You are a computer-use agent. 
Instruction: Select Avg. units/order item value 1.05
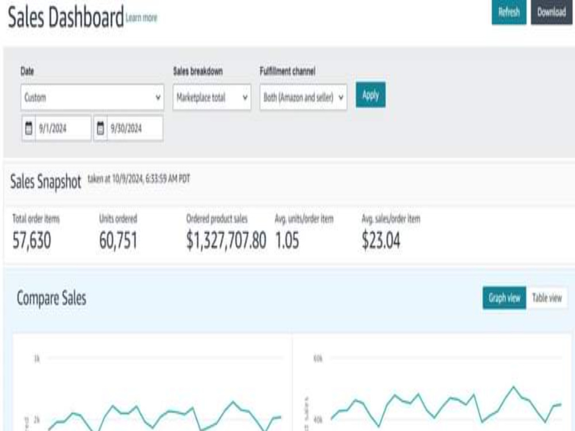pyautogui.click(x=287, y=241)
